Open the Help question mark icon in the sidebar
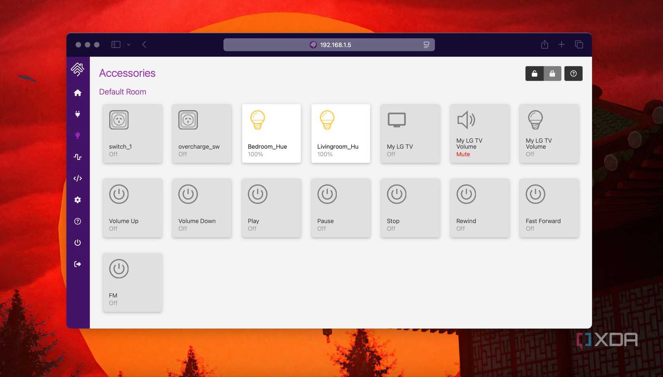 click(x=78, y=221)
